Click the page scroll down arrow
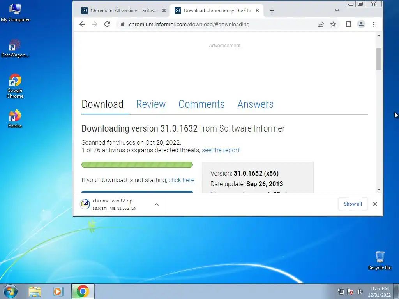The image size is (399, 299). point(379,190)
